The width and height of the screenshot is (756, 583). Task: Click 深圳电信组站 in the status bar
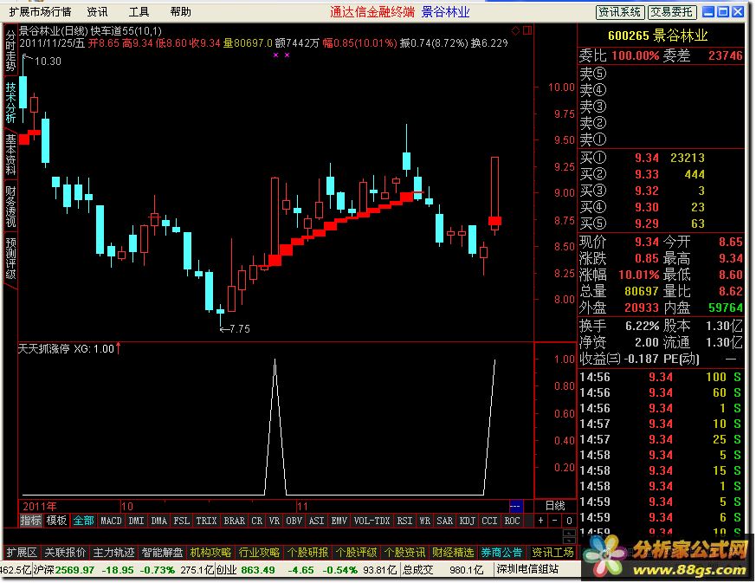pyautogui.click(x=527, y=569)
